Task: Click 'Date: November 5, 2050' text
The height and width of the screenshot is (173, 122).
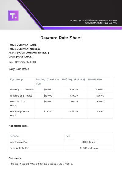Action: point(22,62)
